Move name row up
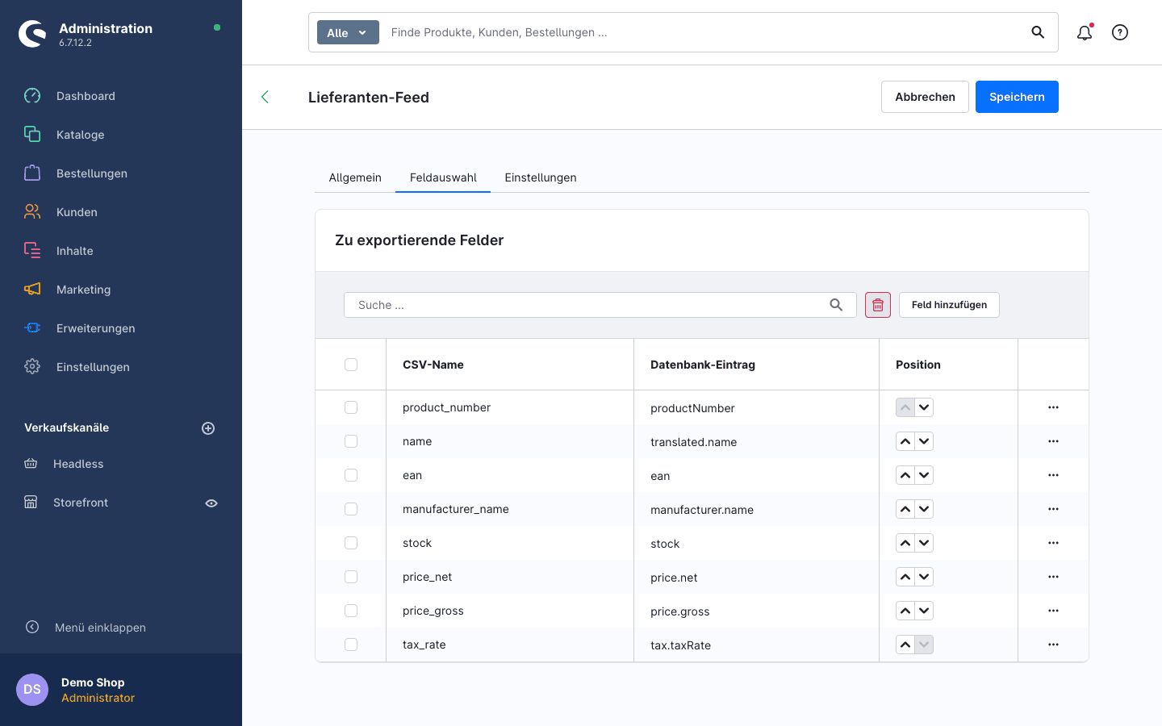Image resolution: width=1162 pixels, height=726 pixels. 905,441
